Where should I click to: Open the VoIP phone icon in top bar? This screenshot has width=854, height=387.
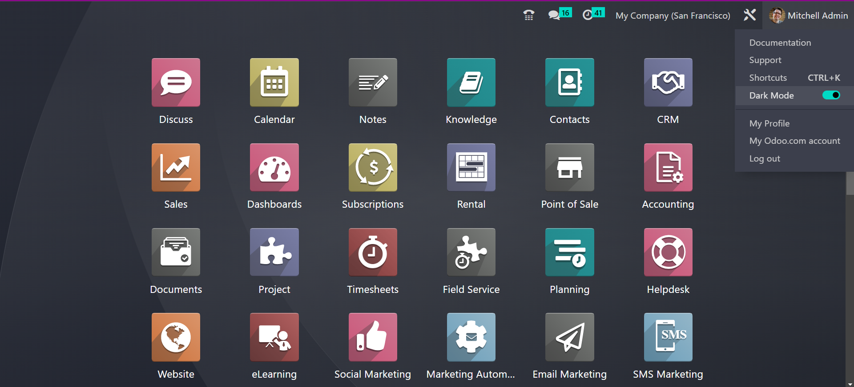(528, 15)
